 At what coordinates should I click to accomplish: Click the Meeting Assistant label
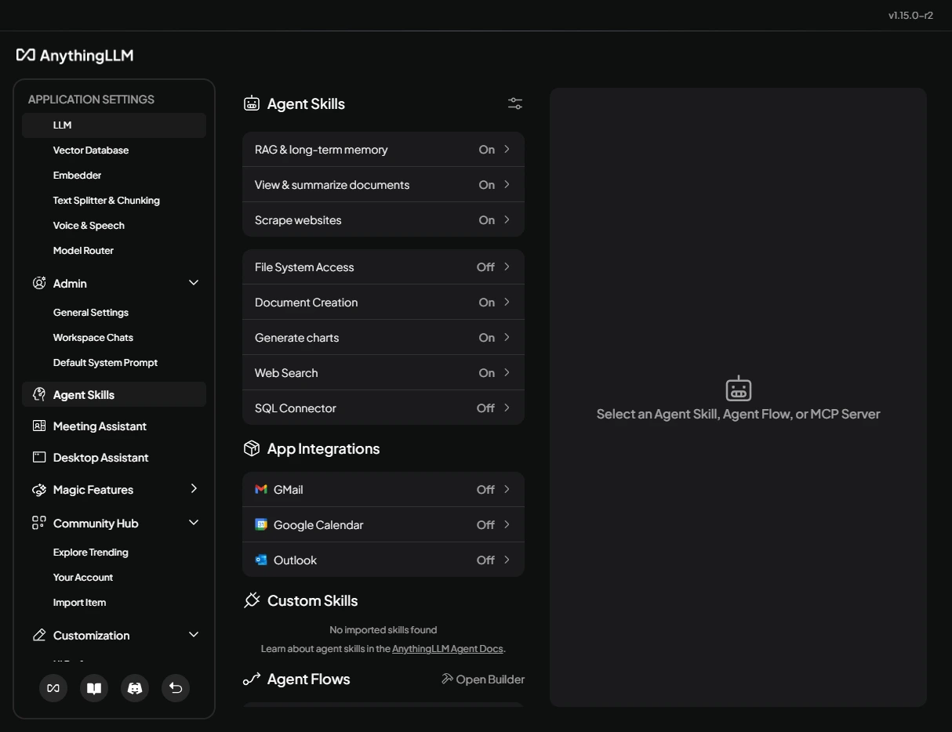100,426
